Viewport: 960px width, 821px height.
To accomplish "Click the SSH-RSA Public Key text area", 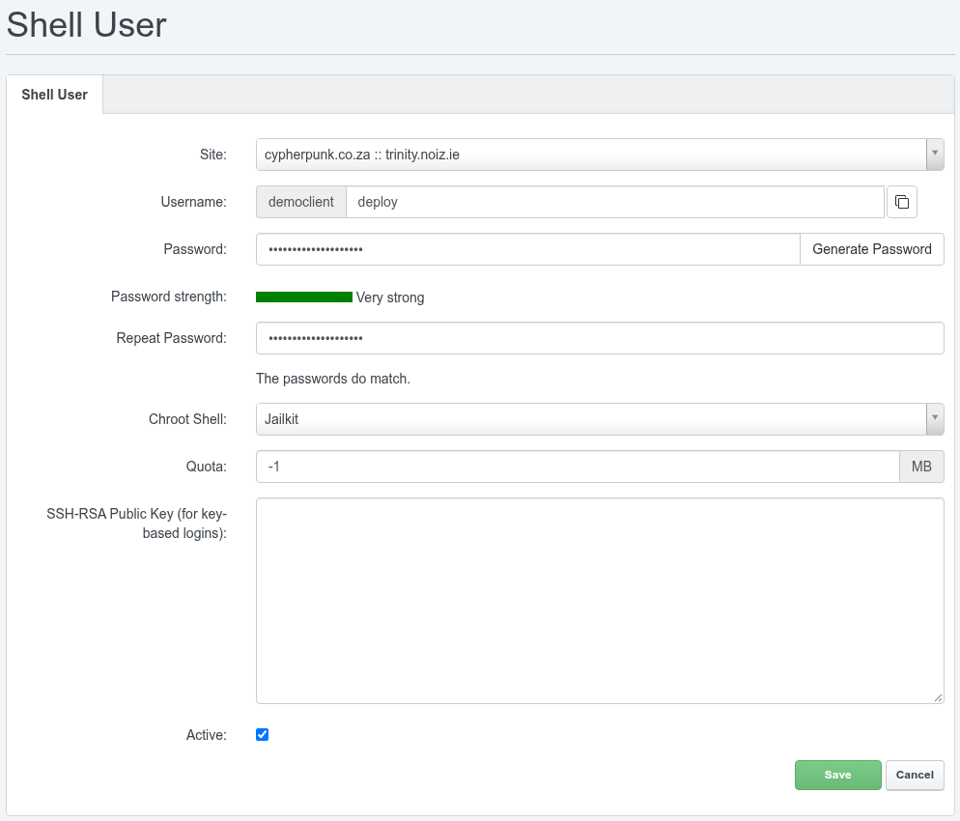I will tap(600, 601).
